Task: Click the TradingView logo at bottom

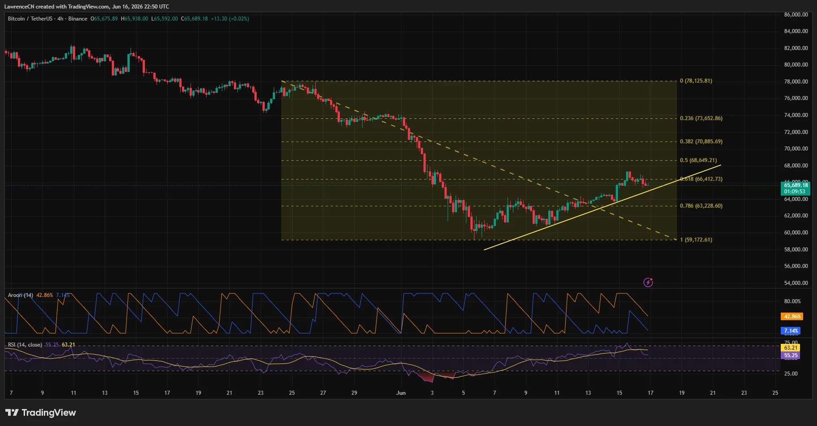Action: (x=41, y=413)
